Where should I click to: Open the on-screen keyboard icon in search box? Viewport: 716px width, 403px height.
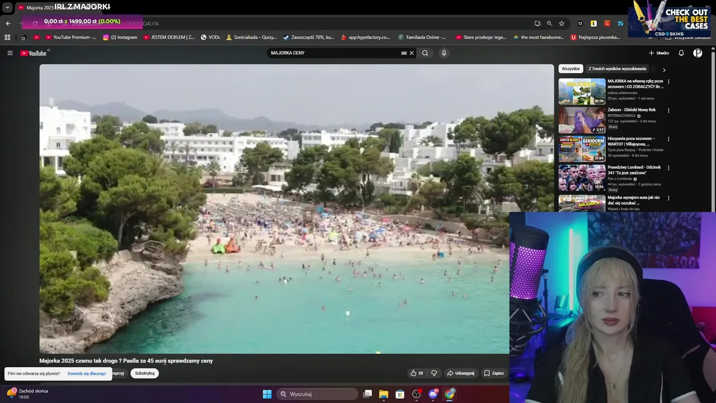click(x=404, y=53)
